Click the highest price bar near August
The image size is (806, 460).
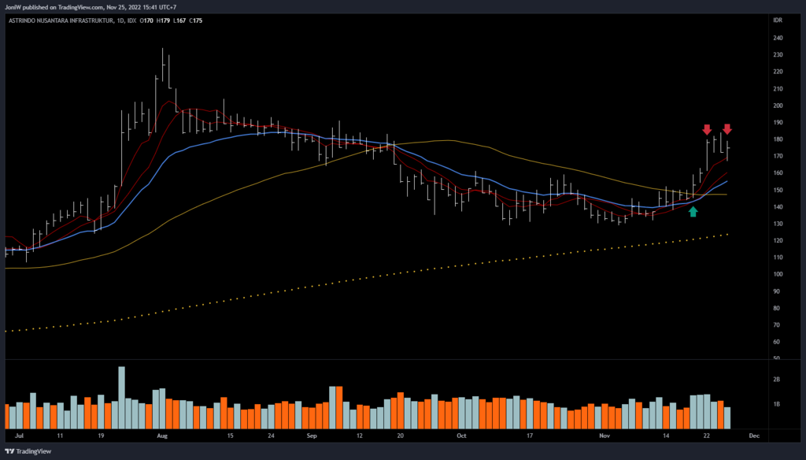(163, 67)
